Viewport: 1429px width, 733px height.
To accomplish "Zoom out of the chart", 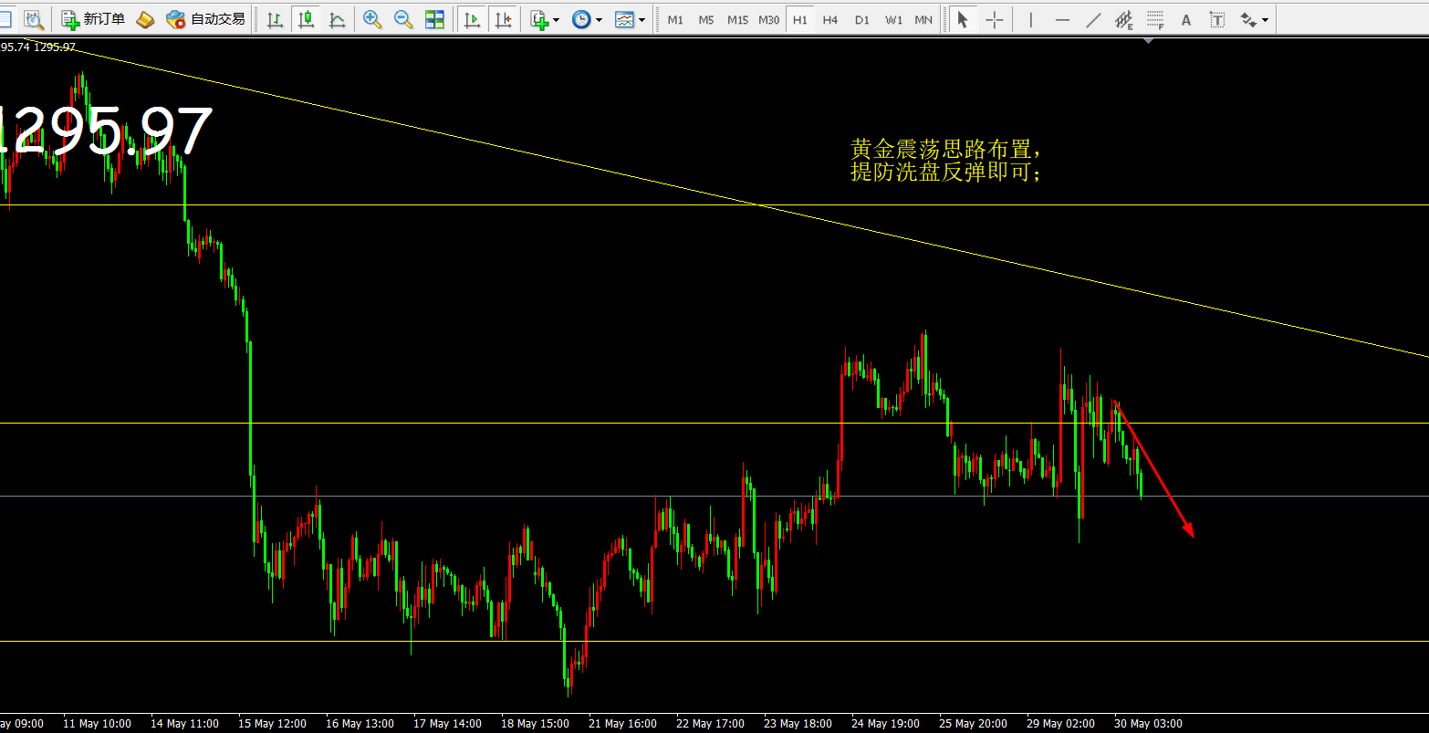I will click(x=403, y=18).
